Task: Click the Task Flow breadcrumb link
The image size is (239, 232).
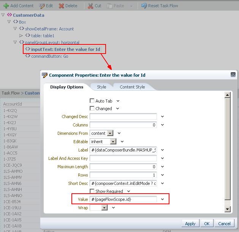Action: [x=11, y=93]
